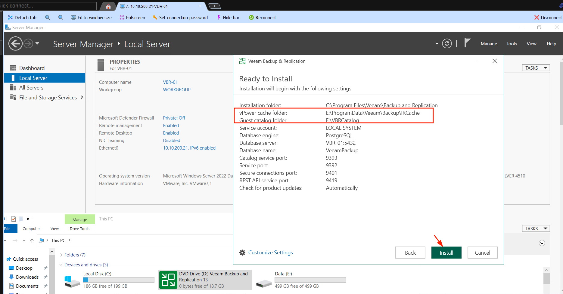Click the Veeam Backup & Replication logo icon

coord(242,61)
